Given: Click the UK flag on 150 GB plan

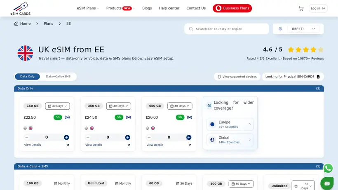Looking at the screenshot, I should click(31, 128).
